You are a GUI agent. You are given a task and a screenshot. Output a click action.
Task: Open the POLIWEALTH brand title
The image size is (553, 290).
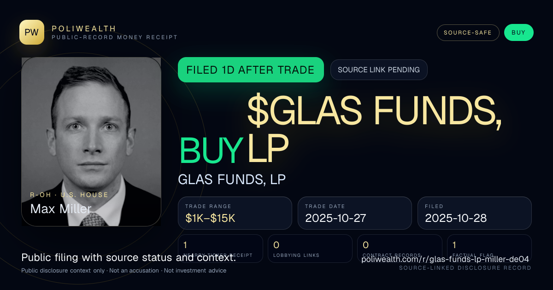point(84,29)
